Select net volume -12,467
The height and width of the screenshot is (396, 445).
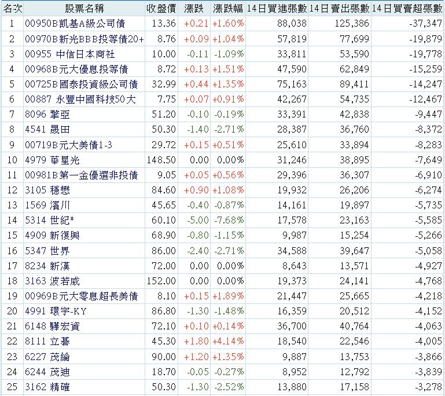click(x=426, y=99)
